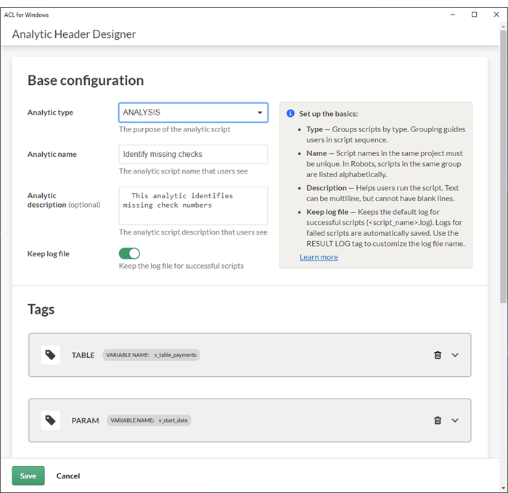Screen dimensions: 508x493
Task: Click the blue info icon beside Set up the basics
Action: point(290,114)
